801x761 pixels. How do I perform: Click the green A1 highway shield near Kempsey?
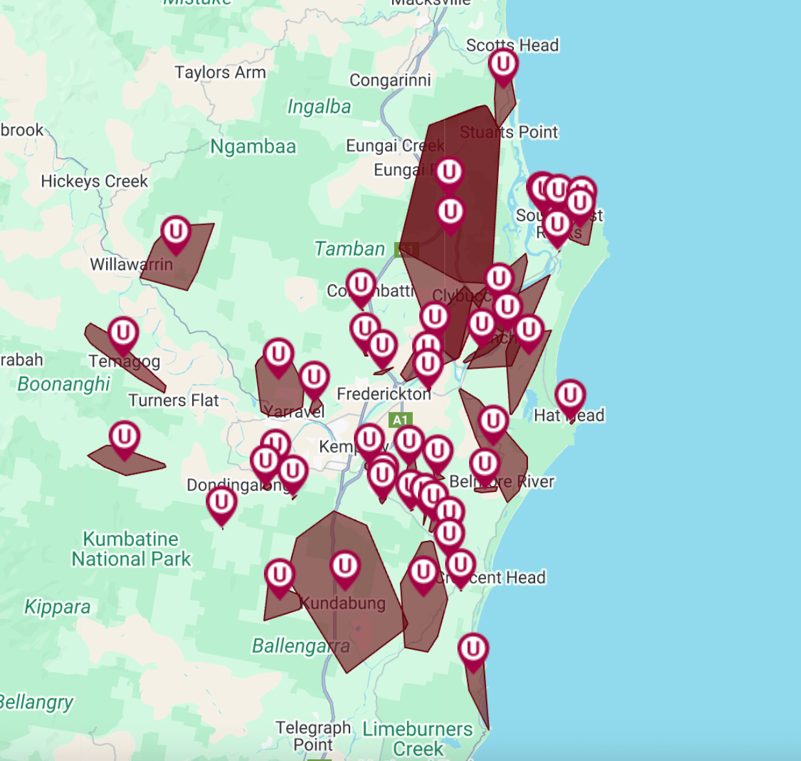coord(400,420)
